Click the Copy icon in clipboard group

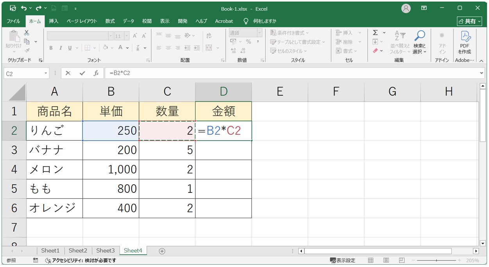click(x=27, y=41)
